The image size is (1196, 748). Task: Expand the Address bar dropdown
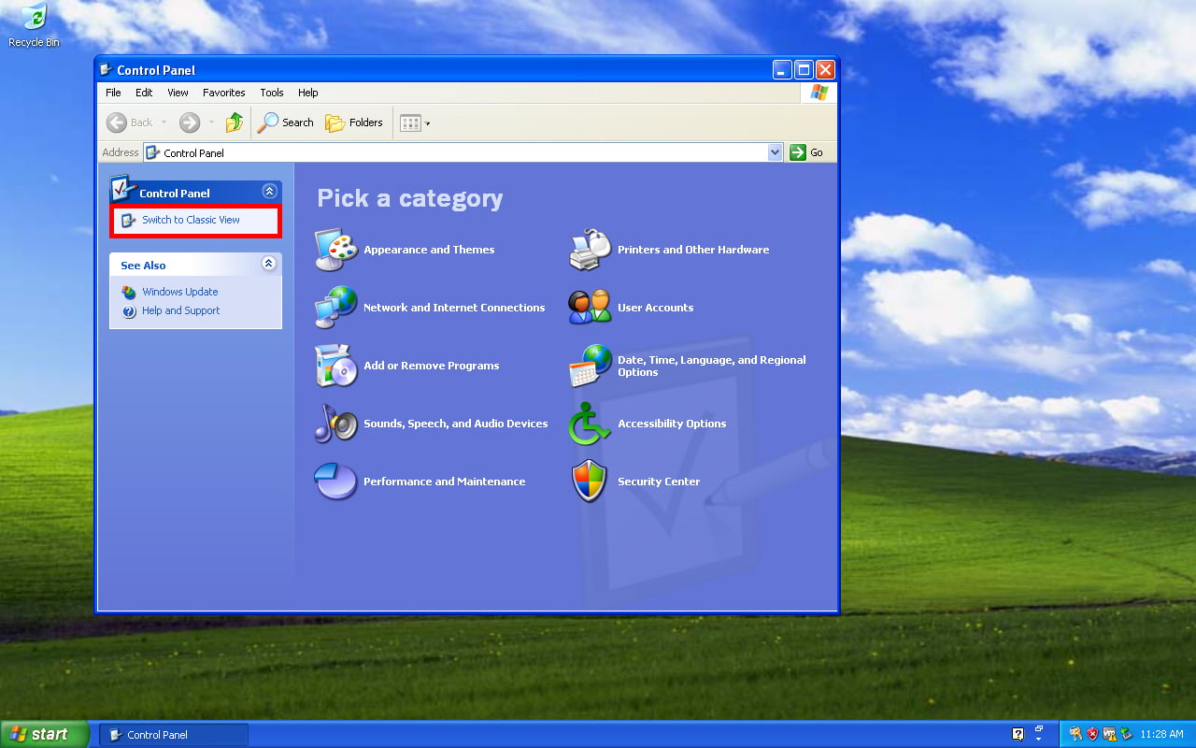click(x=775, y=152)
